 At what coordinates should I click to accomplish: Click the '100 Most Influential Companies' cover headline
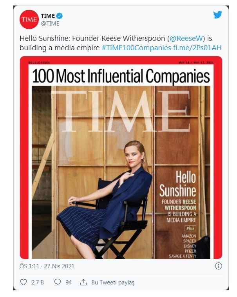tap(121, 75)
